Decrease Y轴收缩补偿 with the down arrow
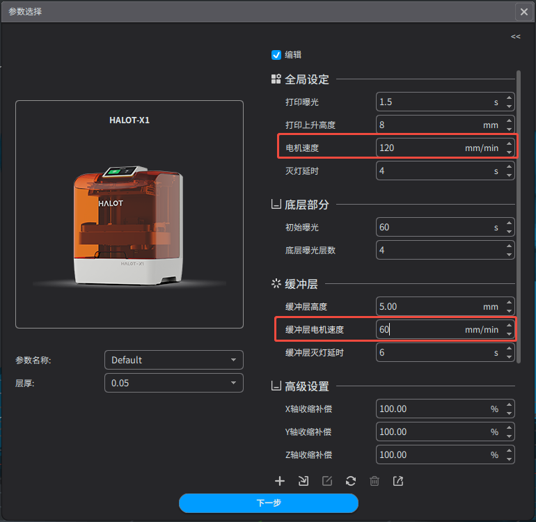Viewport: 536px width, 522px height. 509,436
